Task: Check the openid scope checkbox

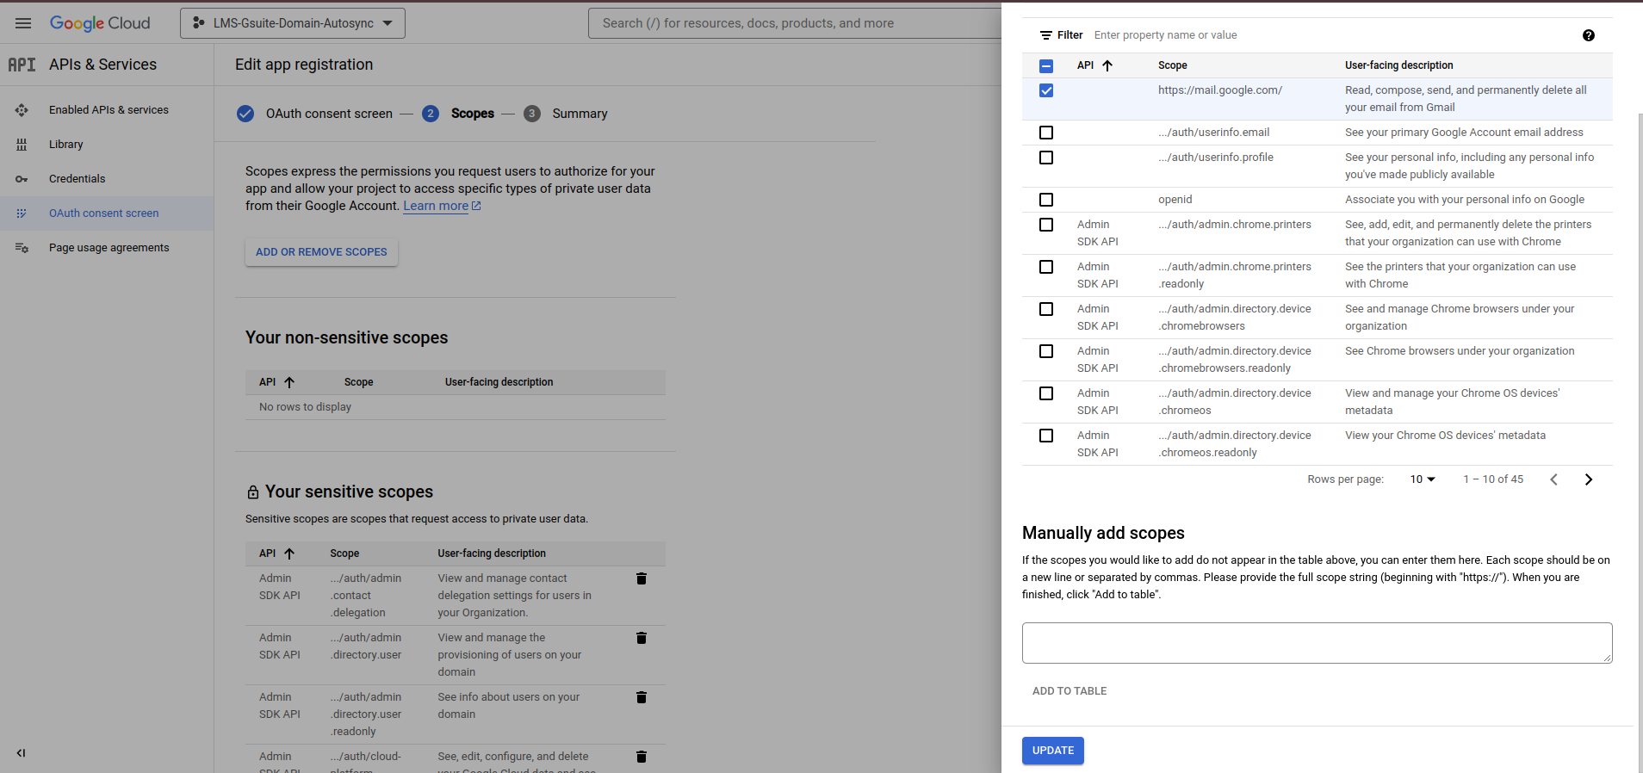Action: coord(1046,200)
